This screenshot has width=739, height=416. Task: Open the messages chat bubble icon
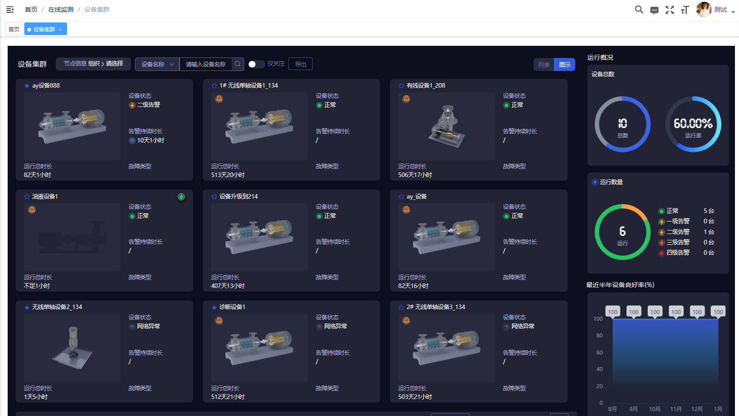tap(654, 10)
